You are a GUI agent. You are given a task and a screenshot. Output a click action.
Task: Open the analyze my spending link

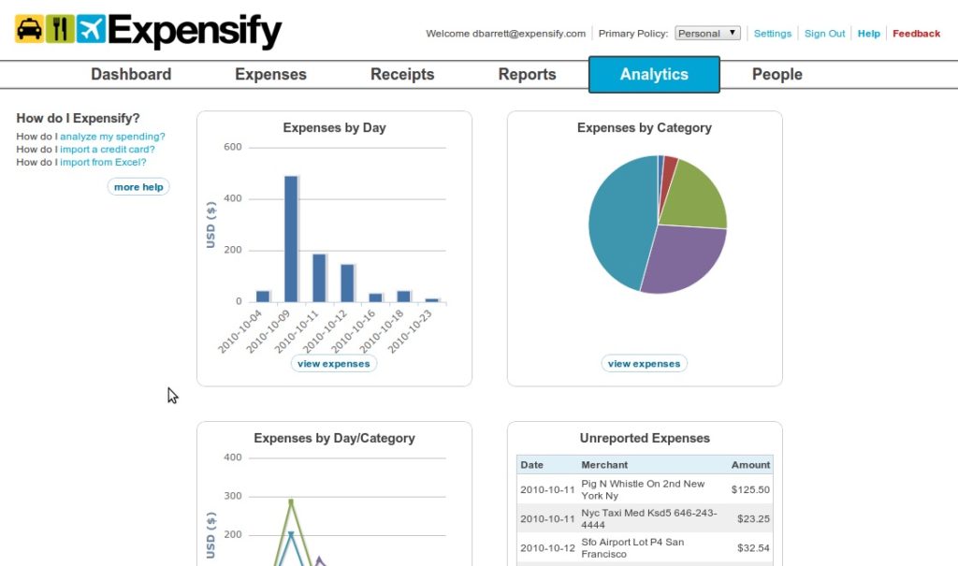click(x=112, y=137)
